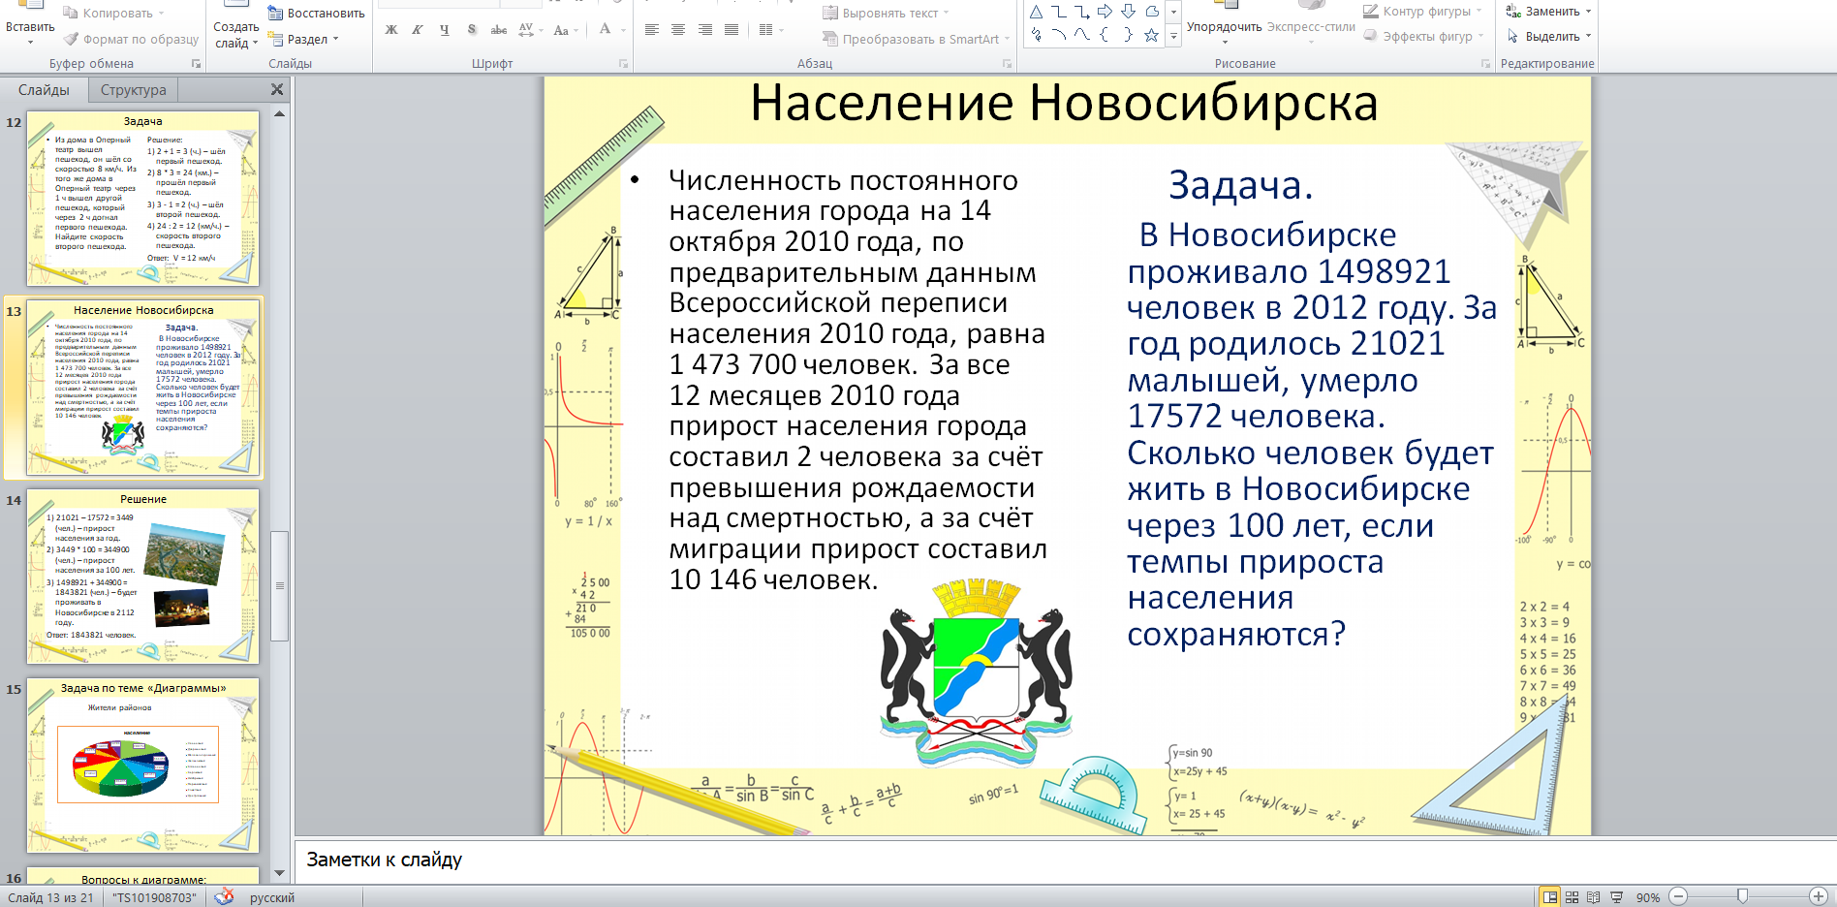Center-align the paragraph text
The width and height of the screenshot is (1837, 907).
[x=678, y=30]
